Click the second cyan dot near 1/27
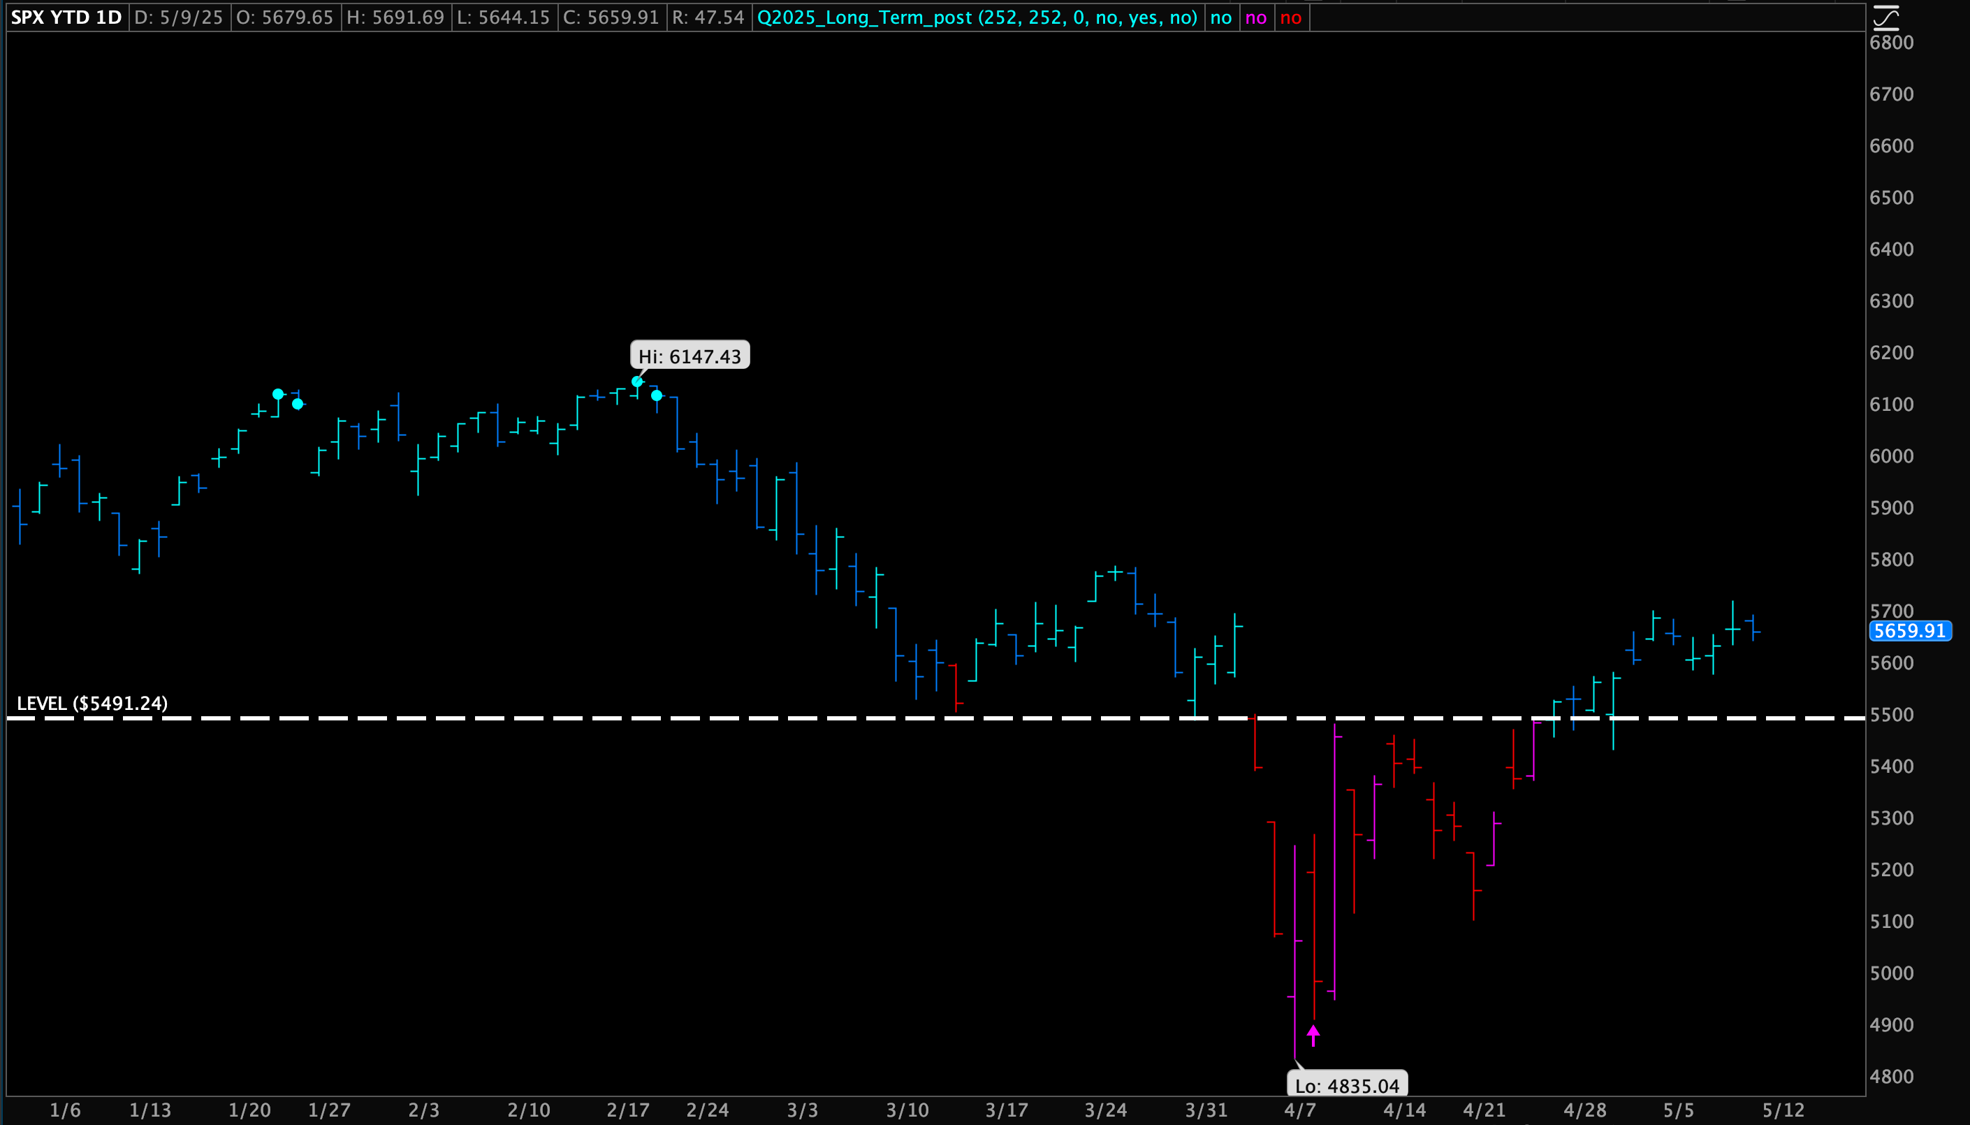 298,404
